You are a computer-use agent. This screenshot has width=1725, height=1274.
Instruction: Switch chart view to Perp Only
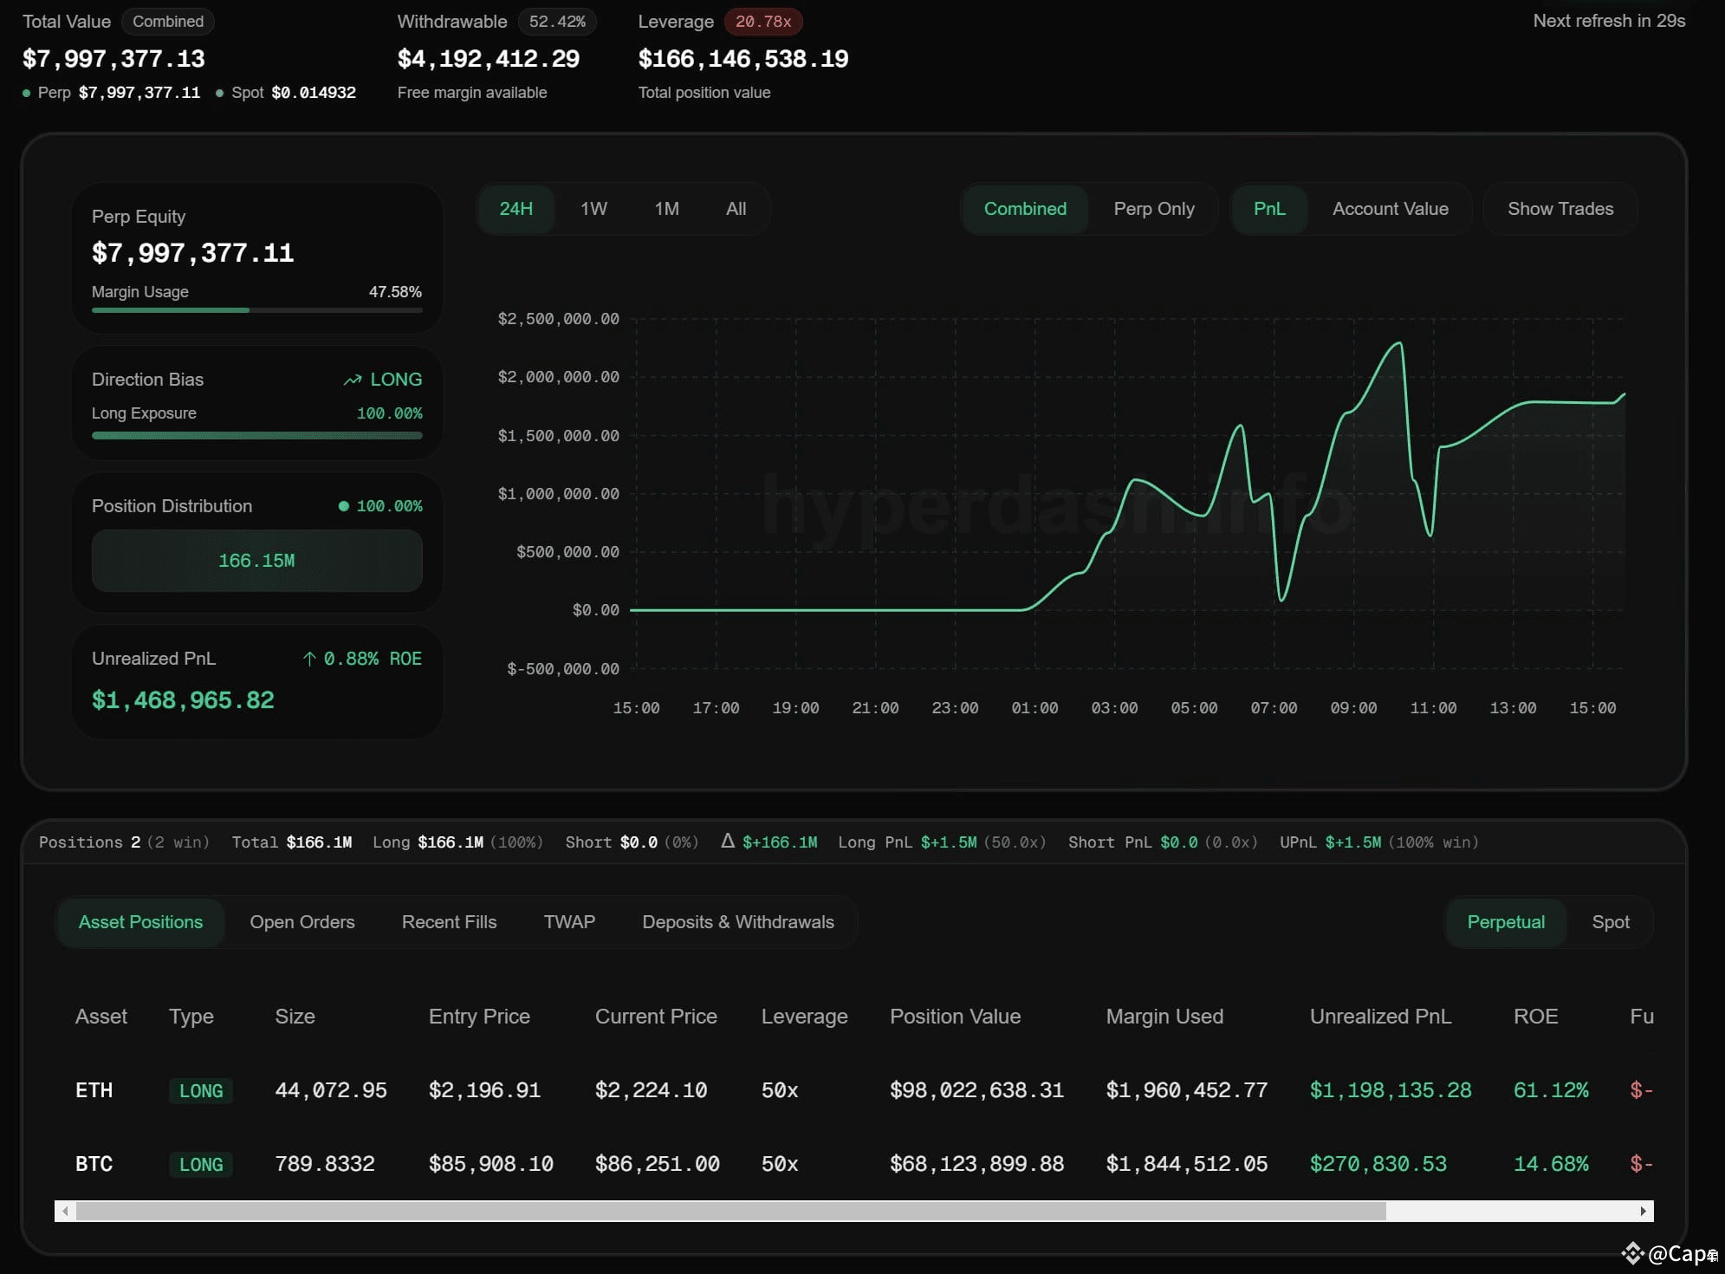1154,209
